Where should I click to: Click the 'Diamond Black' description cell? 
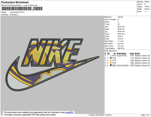(x=123, y=65)
